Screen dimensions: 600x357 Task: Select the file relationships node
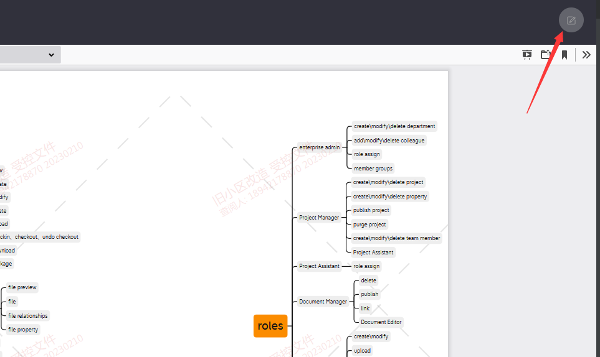tap(28, 316)
